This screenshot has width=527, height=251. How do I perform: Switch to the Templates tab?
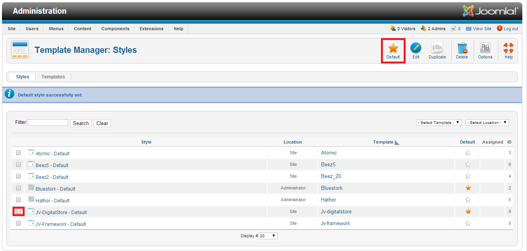pyautogui.click(x=53, y=77)
